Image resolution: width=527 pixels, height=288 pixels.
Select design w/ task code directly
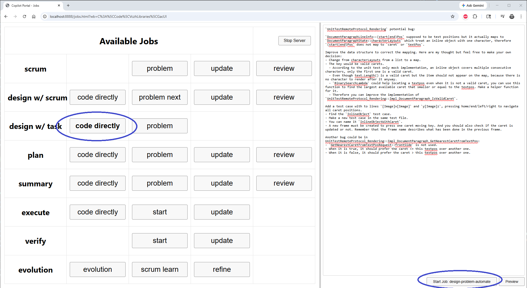coord(98,126)
